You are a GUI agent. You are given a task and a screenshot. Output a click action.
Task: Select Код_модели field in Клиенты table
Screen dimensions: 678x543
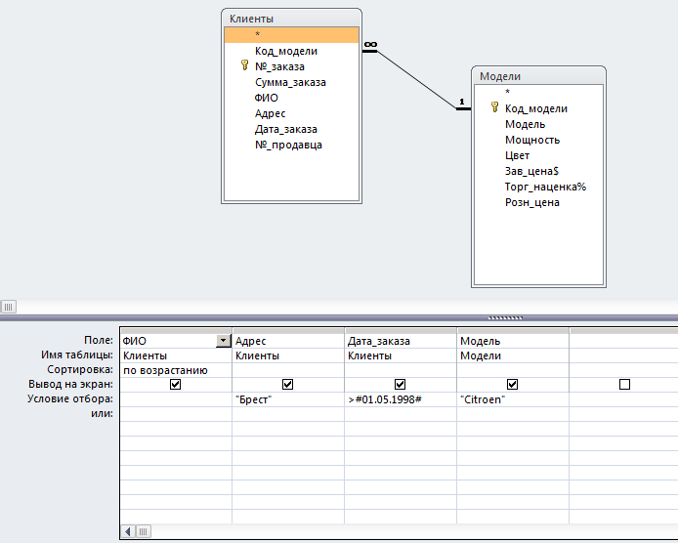(x=291, y=51)
